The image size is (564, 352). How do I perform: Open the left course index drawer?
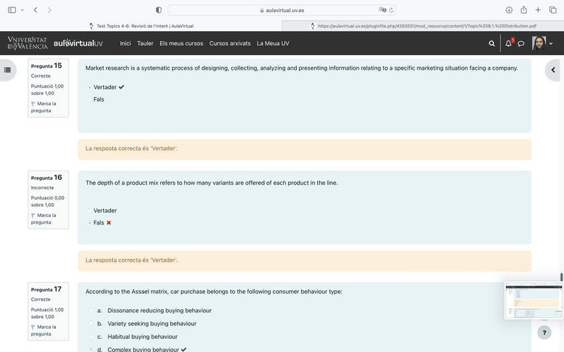[7, 70]
